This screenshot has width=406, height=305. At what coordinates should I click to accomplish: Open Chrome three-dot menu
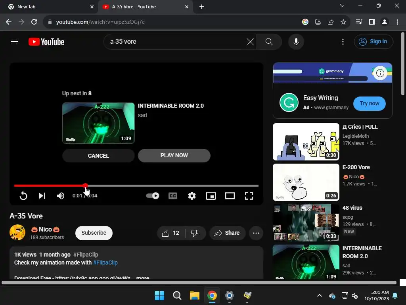pos(397,22)
